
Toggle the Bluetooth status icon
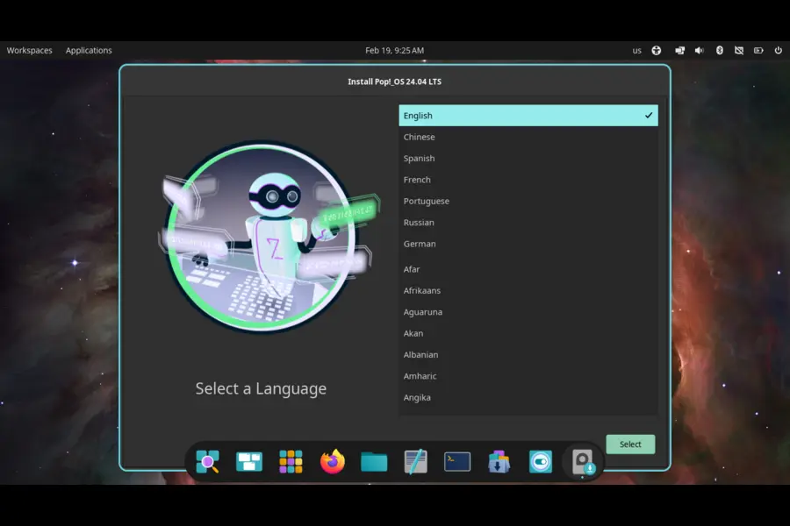pyautogui.click(x=719, y=50)
